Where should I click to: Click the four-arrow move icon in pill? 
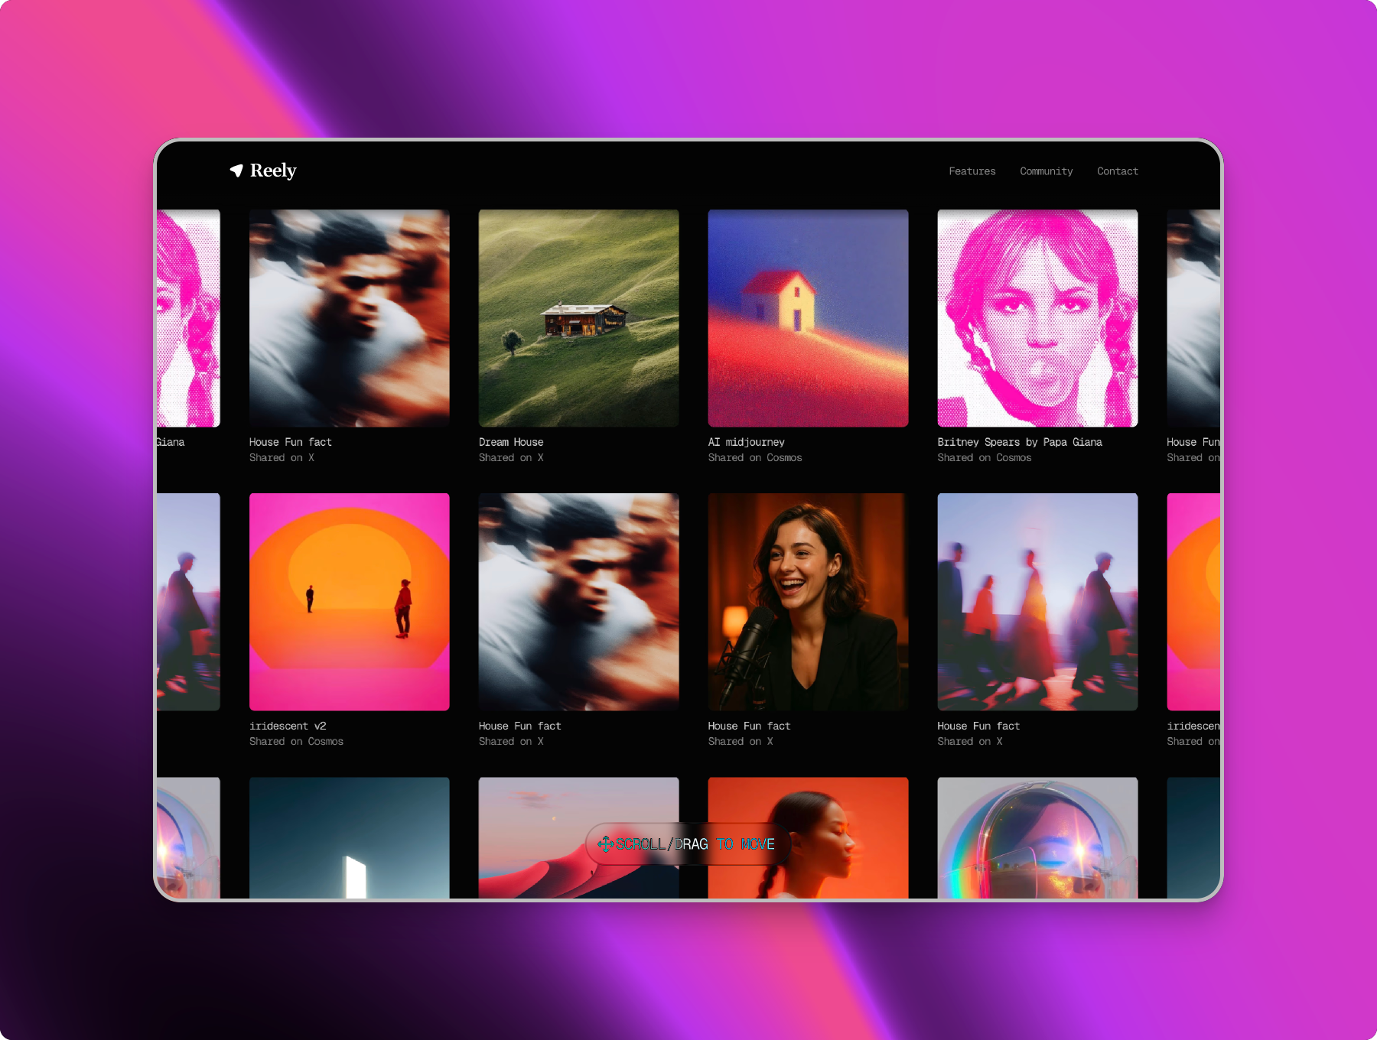(x=605, y=844)
